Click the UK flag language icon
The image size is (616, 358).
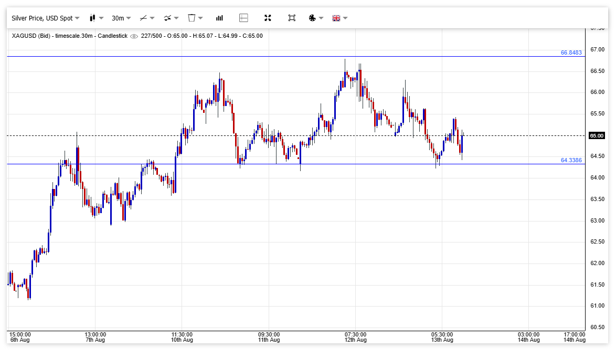(336, 18)
